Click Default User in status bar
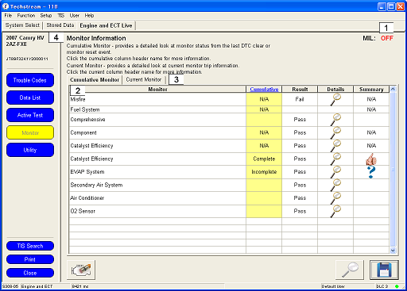The width and height of the screenshot is (407, 291). pos(333,286)
